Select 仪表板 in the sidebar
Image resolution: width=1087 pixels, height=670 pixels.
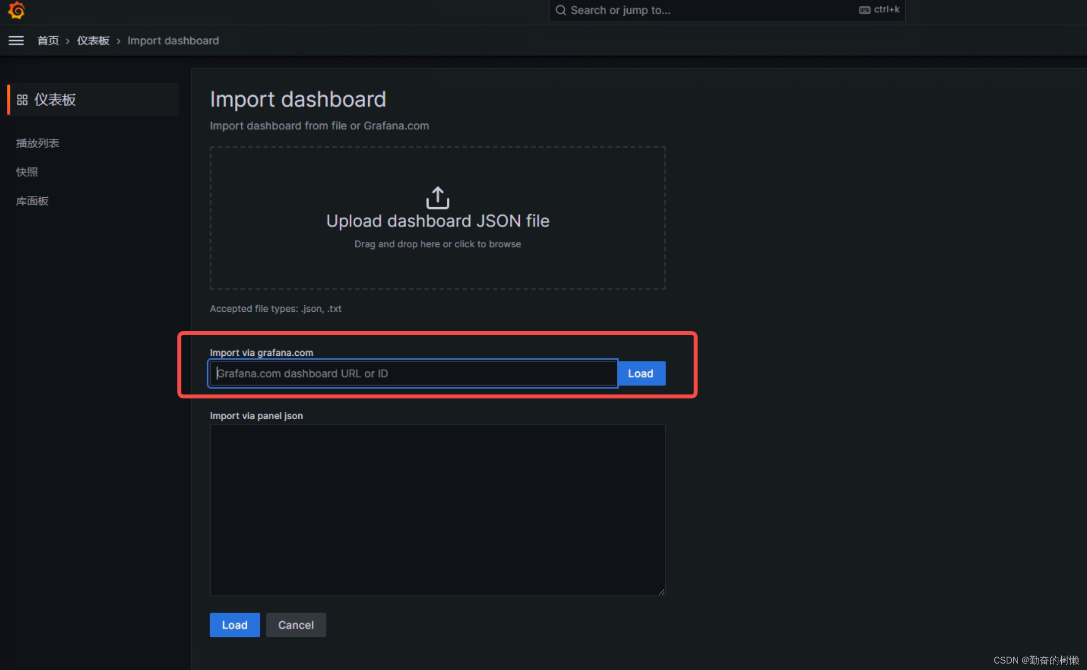click(93, 100)
